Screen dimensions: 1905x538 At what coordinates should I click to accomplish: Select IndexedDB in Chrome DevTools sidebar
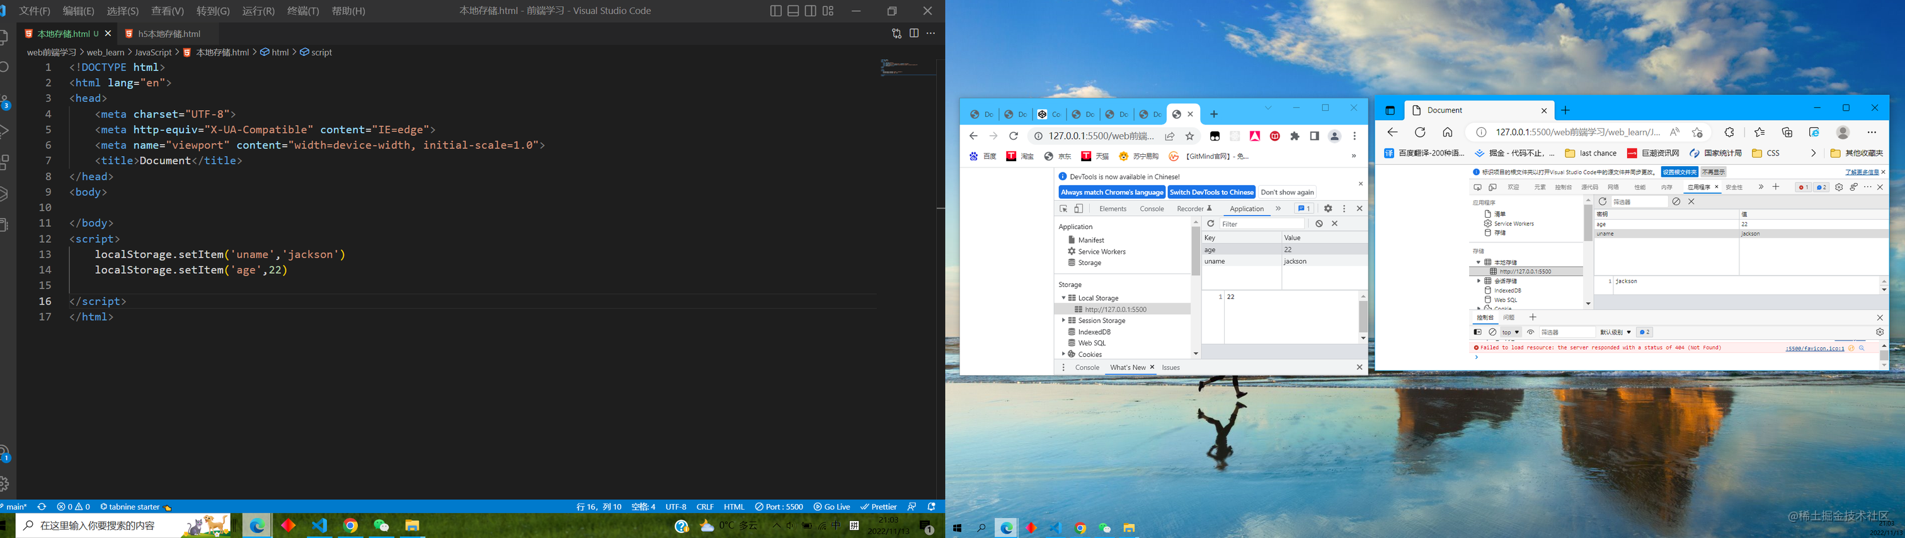(1094, 332)
